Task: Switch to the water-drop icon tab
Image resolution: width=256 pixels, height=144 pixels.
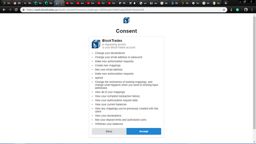Action: point(132,3)
